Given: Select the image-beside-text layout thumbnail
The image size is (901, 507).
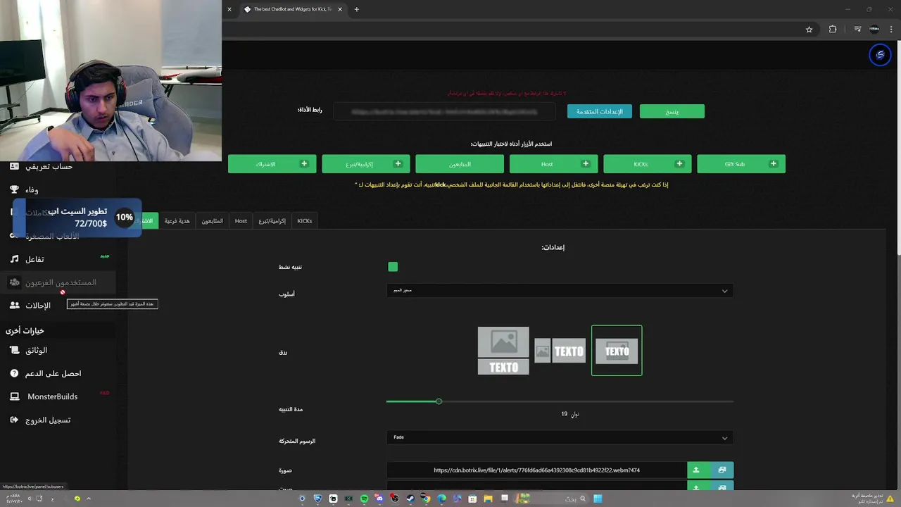Looking at the screenshot, I should coord(560,351).
